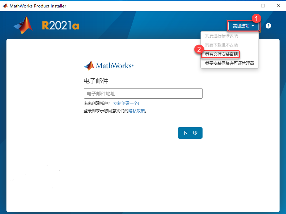Click the 尚未创建帐户? text
Image resolution: width=286 pixels, height=214 pixels.
(x=97, y=103)
